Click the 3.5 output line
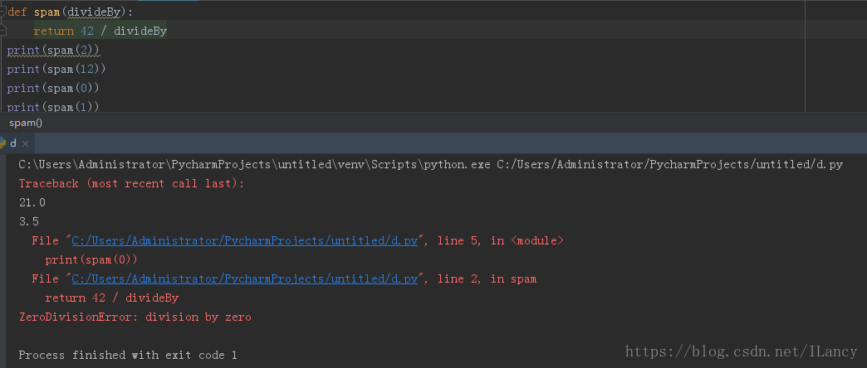 point(29,222)
